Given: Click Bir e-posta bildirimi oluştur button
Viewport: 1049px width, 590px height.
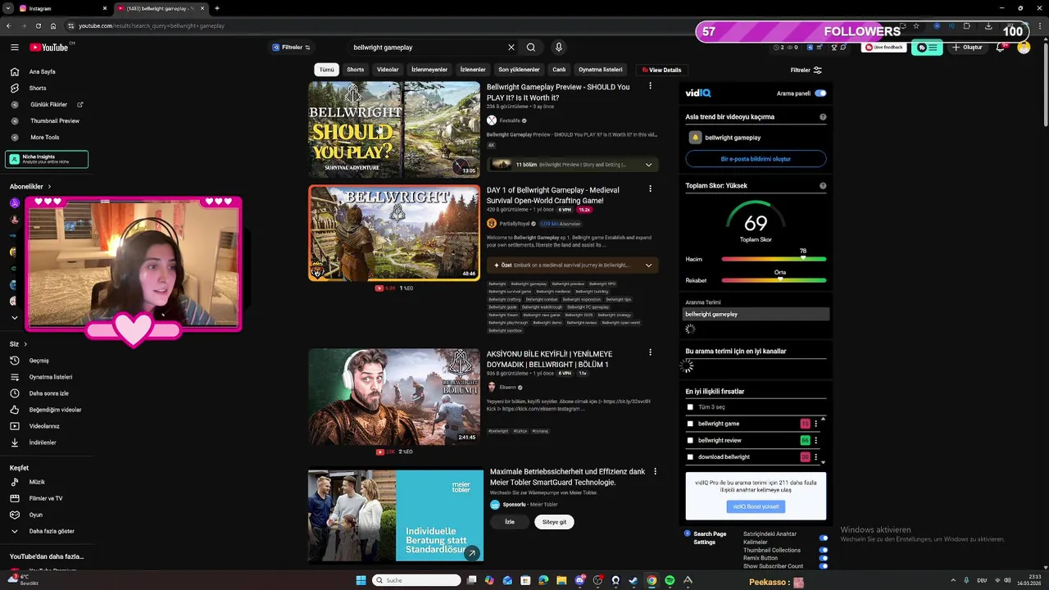Looking at the screenshot, I should 756,159.
